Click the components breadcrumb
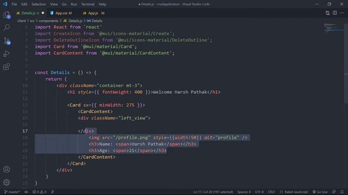 (x=48, y=21)
